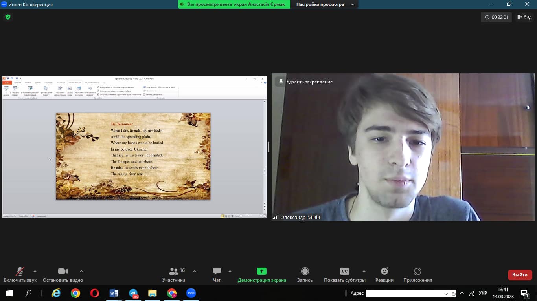The width and height of the screenshot is (537, 301).
Task: Start Демонстрация экрана screen sharing
Action: [262, 274]
